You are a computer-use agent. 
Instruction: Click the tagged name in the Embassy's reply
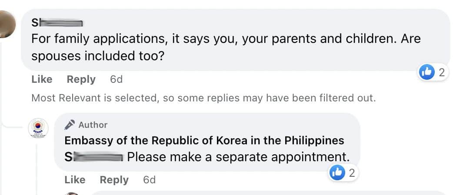(x=94, y=156)
